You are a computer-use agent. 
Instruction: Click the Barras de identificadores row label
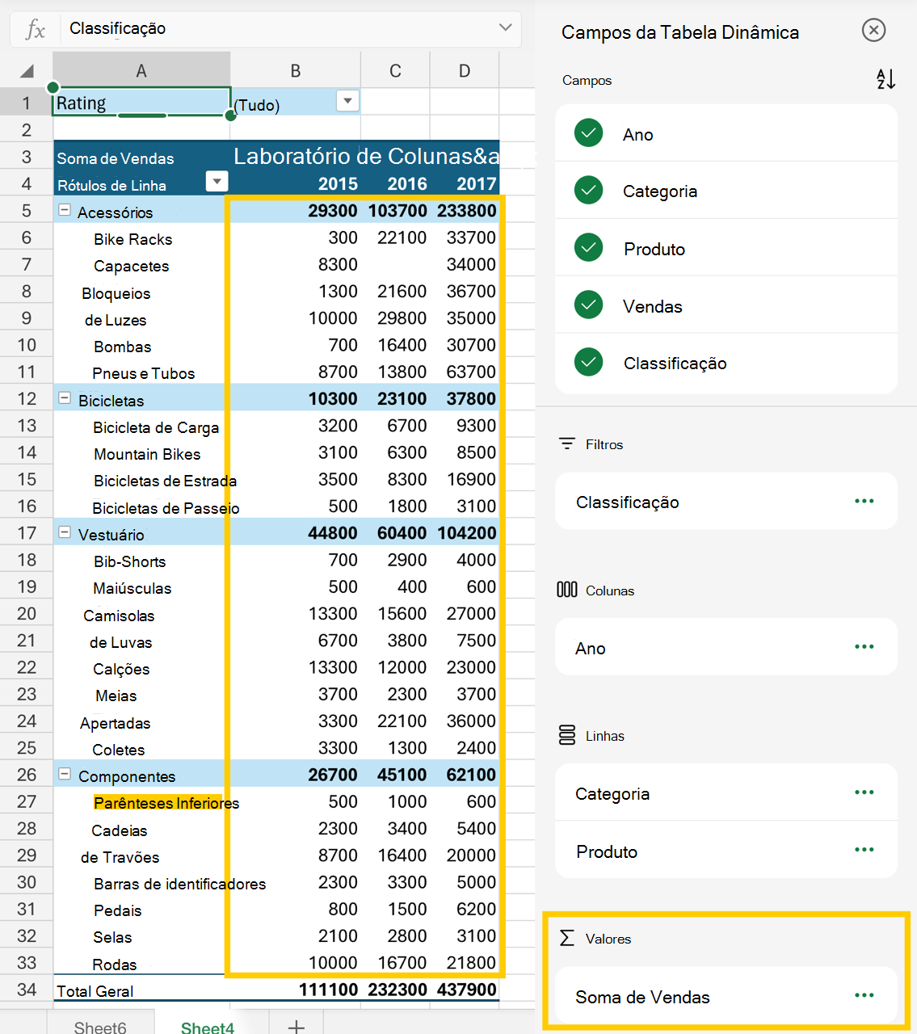point(179,884)
